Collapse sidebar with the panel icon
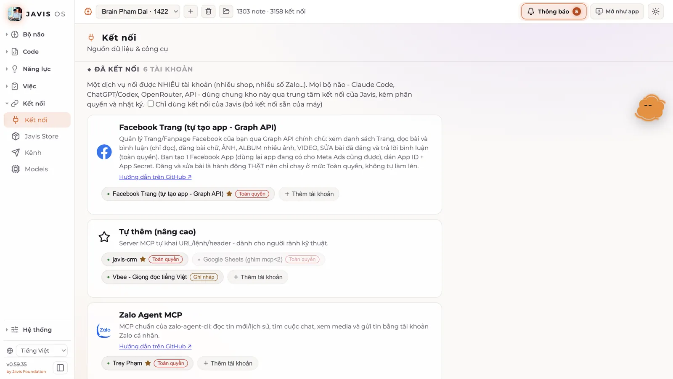673x379 pixels. tap(60, 368)
